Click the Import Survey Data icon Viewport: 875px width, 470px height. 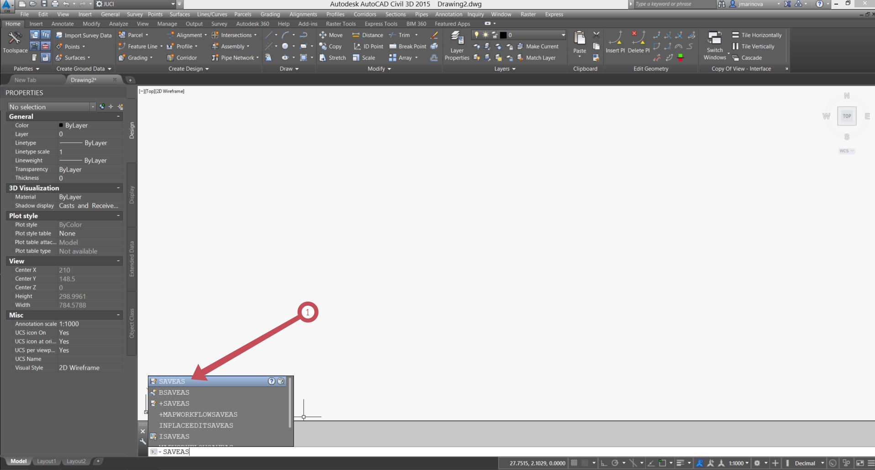click(x=59, y=35)
